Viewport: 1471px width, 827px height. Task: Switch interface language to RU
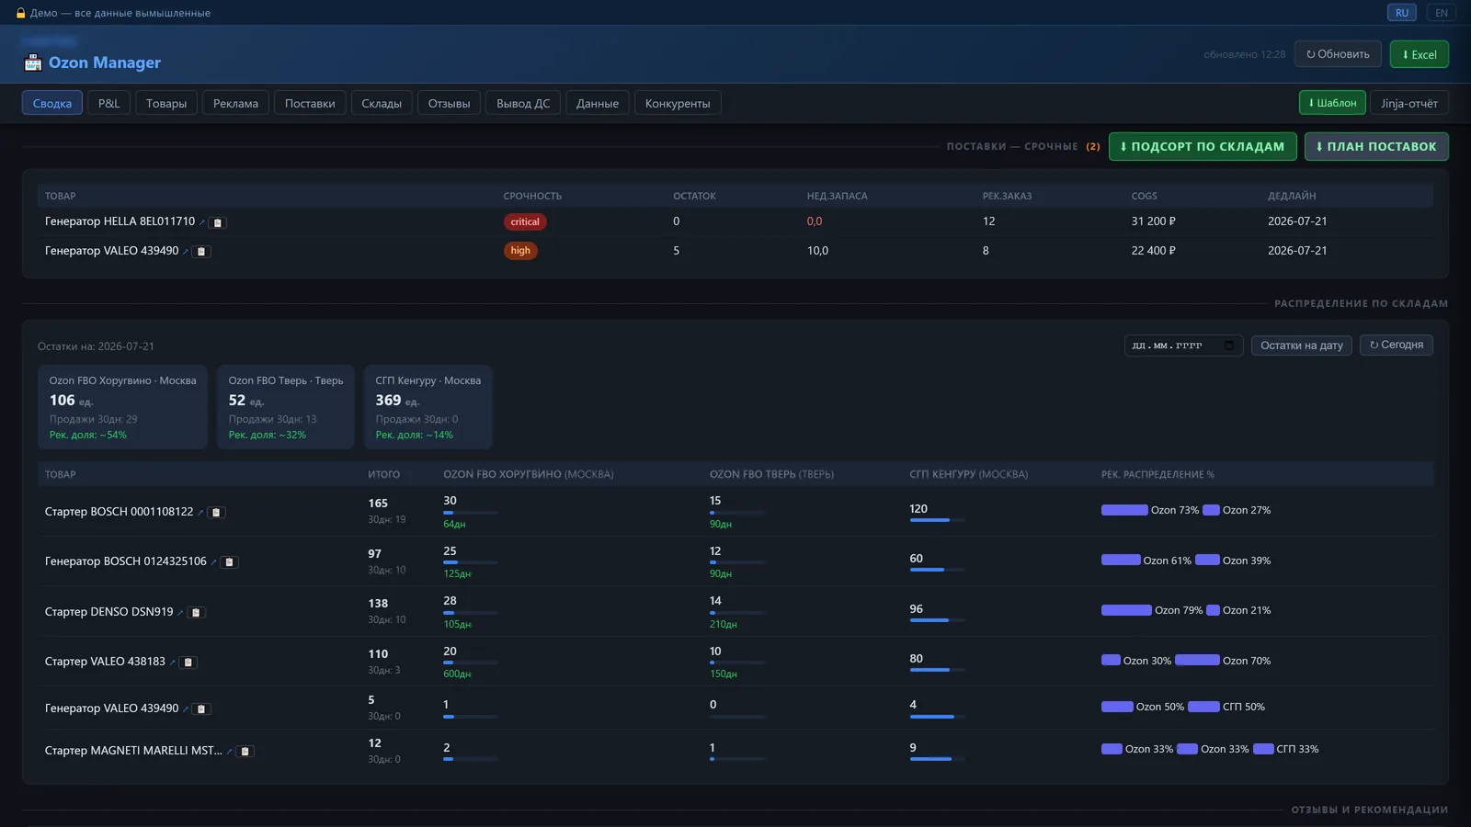(1401, 13)
